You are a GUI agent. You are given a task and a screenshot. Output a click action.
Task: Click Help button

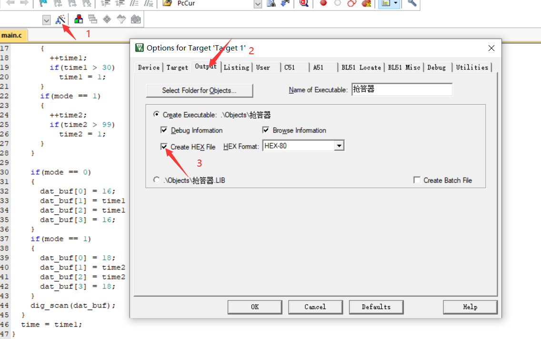470,307
